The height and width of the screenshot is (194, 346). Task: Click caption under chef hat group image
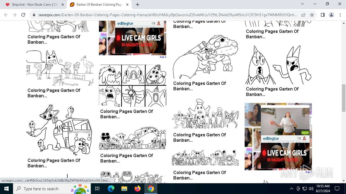[199, 137]
